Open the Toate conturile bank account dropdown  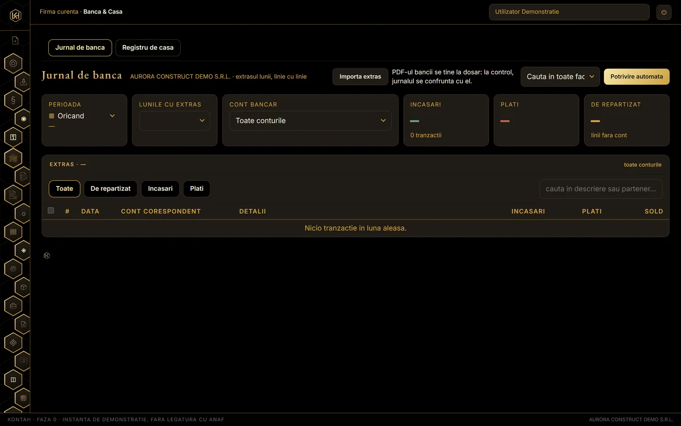click(310, 121)
